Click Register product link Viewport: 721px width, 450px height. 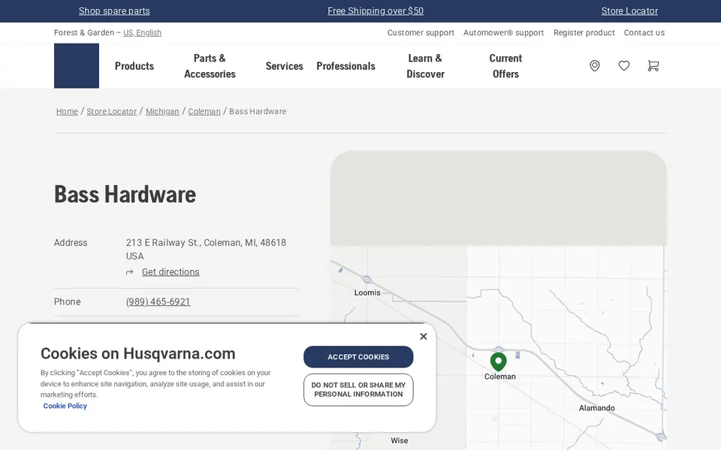pyautogui.click(x=584, y=32)
